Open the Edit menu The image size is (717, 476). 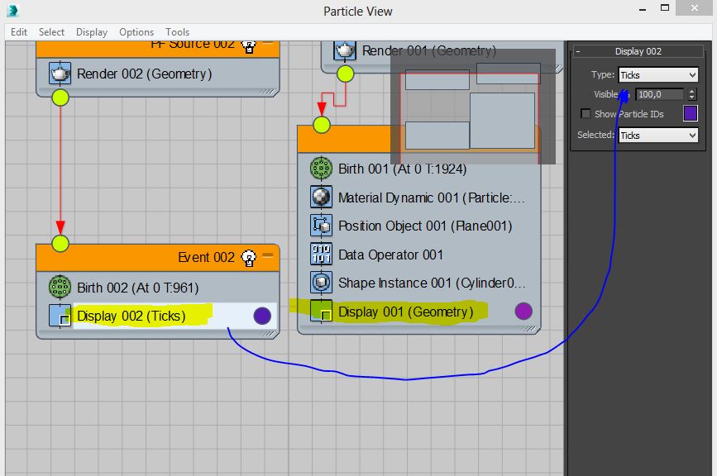pyautogui.click(x=19, y=31)
